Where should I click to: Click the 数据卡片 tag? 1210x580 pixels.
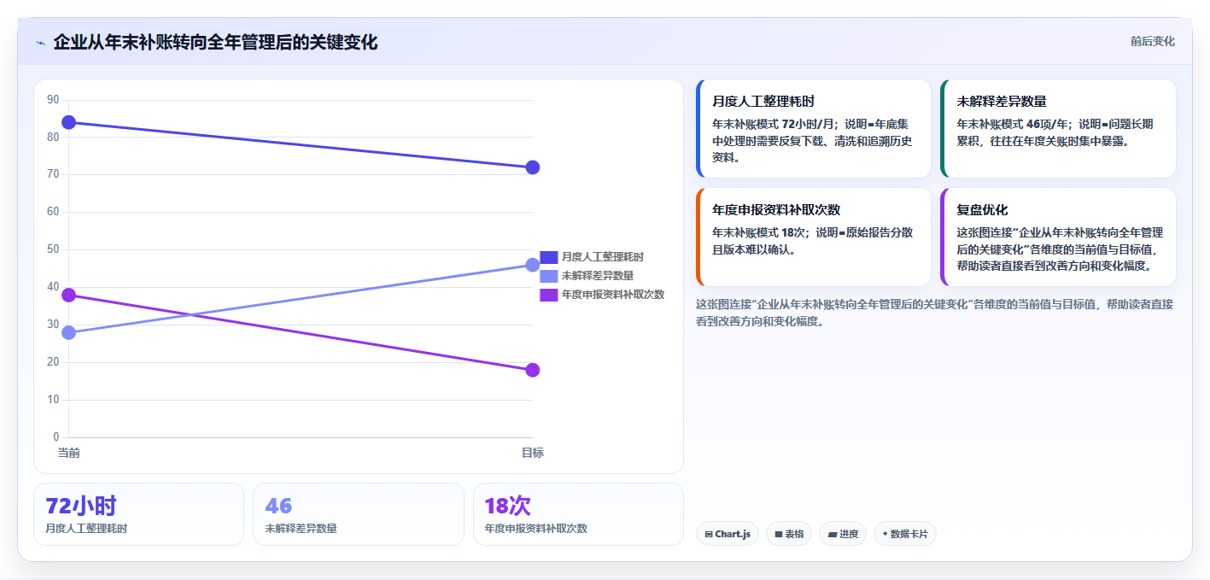tap(905, 534)
